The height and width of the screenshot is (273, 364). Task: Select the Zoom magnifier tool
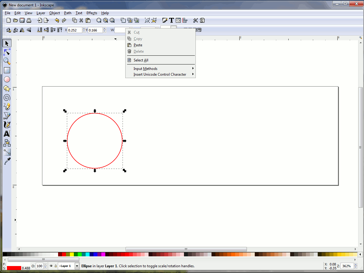coord(7,61)
